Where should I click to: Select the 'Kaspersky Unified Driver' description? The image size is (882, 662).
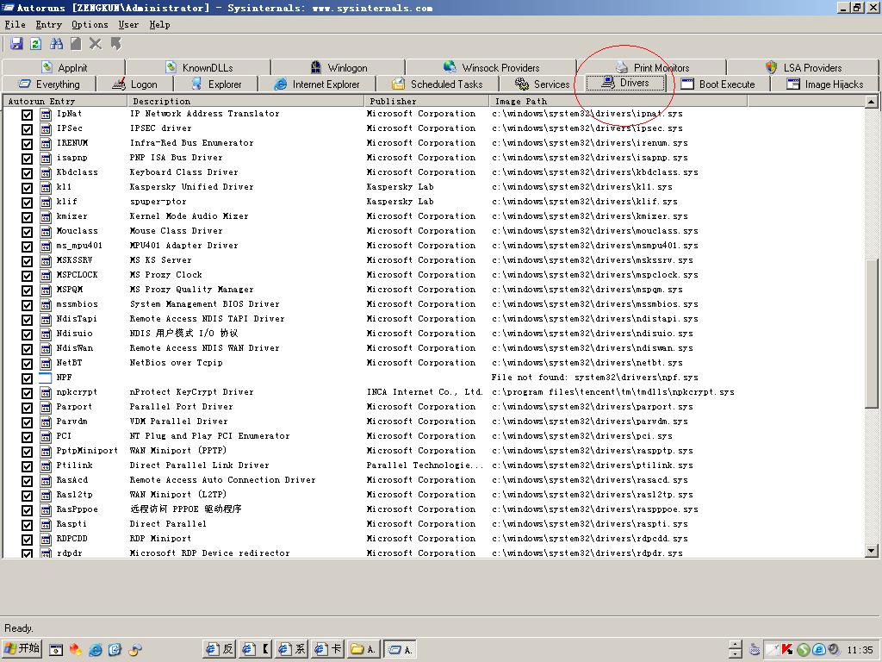[192, 187]
